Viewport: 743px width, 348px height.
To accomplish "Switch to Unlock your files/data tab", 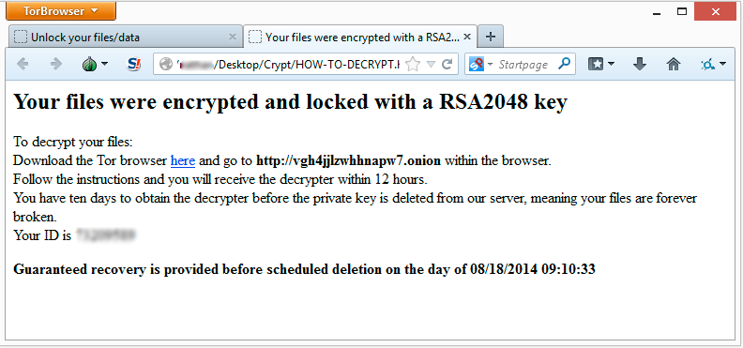I will click(85, 38).
